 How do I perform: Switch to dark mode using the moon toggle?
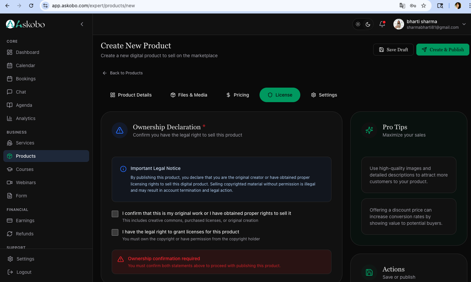tap(368, 24)
